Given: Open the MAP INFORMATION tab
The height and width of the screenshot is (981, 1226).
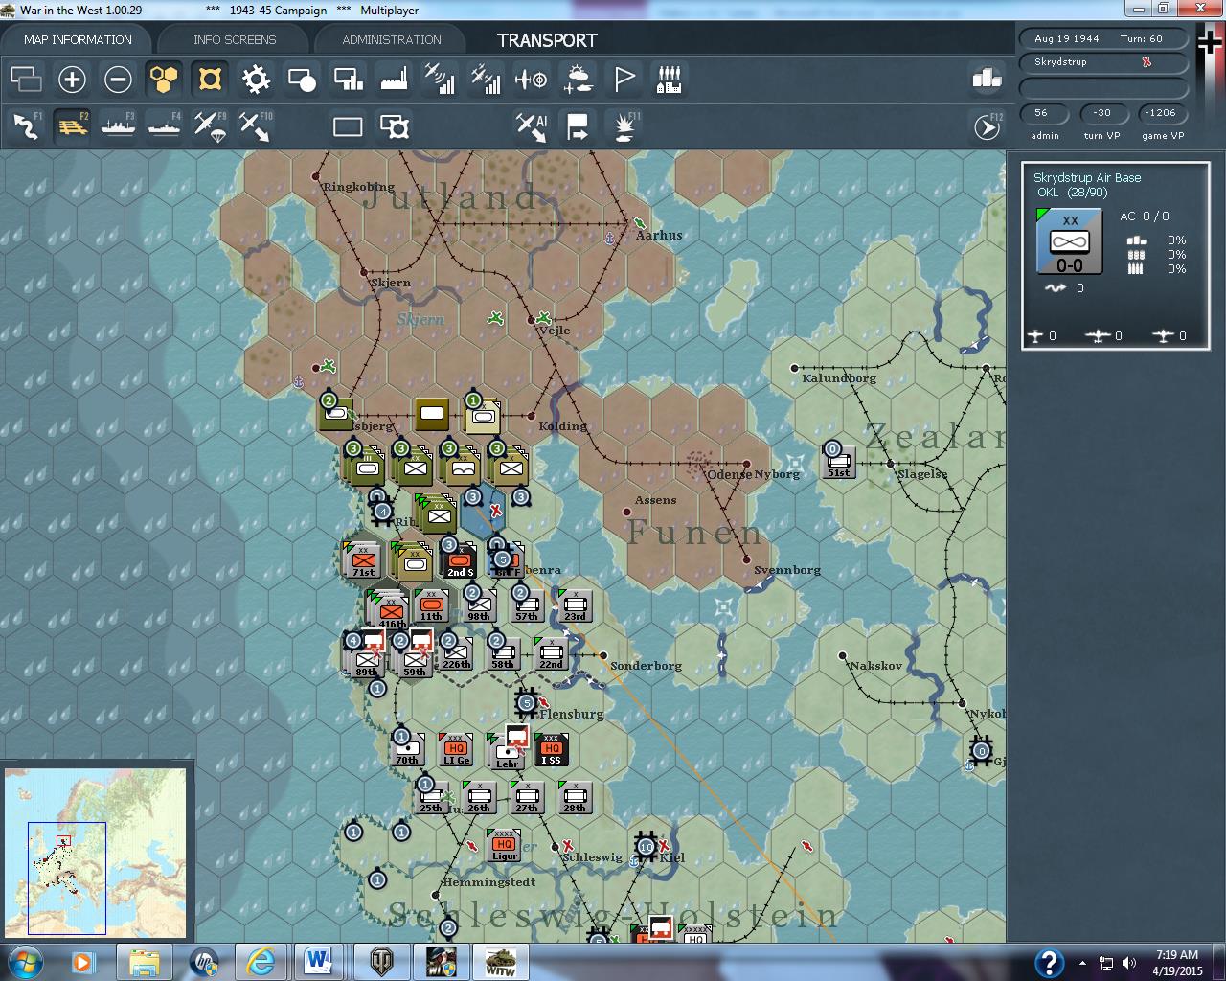Looking at the screenshot, I should 78,40.
